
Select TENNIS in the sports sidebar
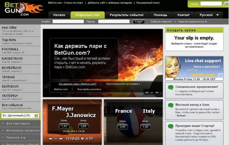click(20, 79)
